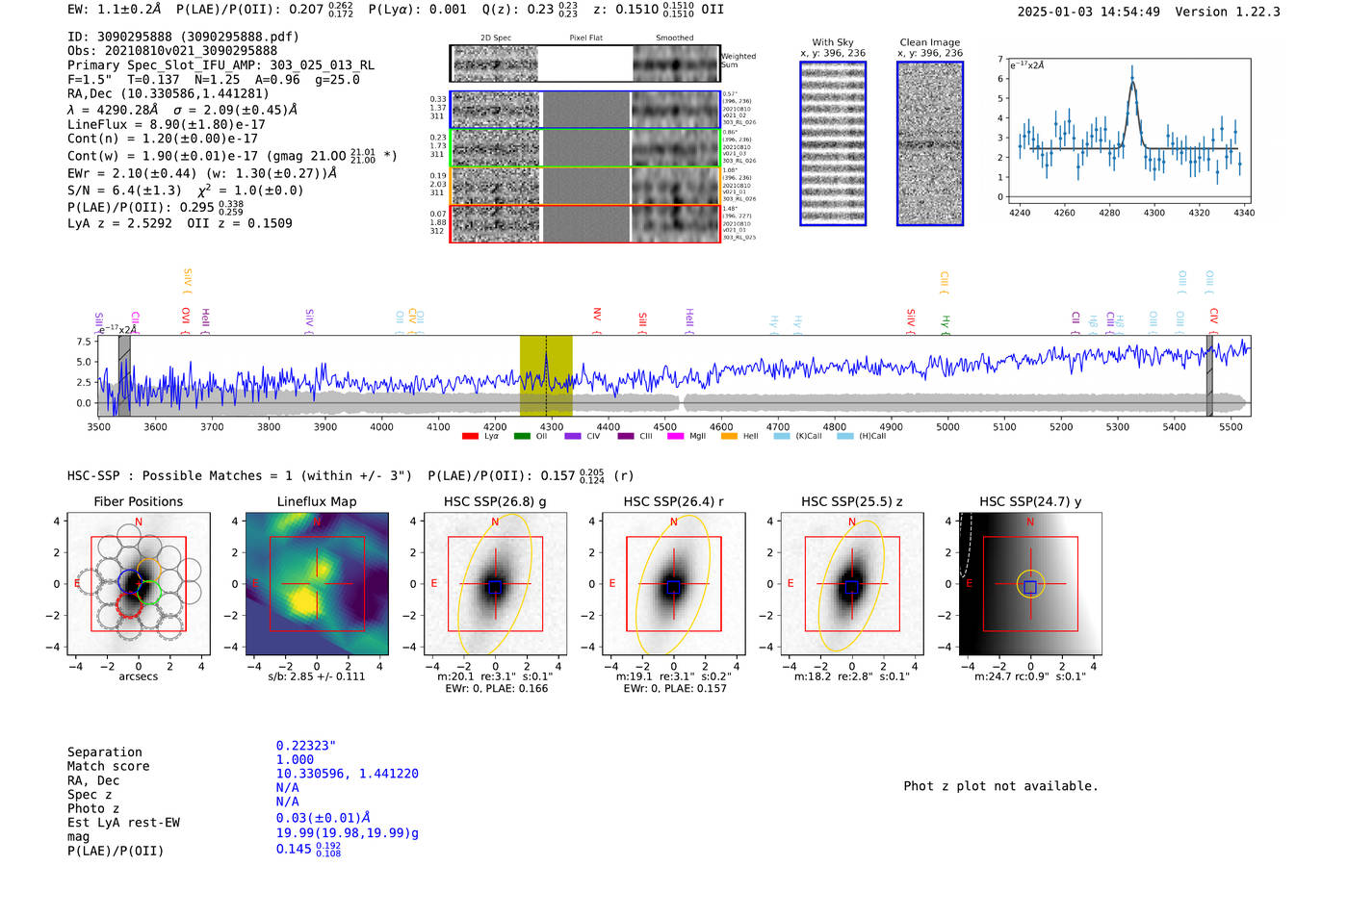The height and width of the screenshot is (917, 1348).
Task: Click the green-bordered 2D fiber spectrum row
Action: coord(585,148)
